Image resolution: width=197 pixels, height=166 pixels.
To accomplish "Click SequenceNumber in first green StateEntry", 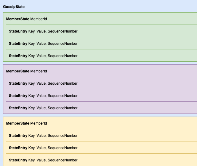I will click(x=62, y=31).
